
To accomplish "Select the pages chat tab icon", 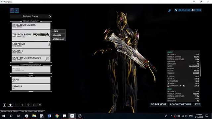I will (x=34, y=105).
